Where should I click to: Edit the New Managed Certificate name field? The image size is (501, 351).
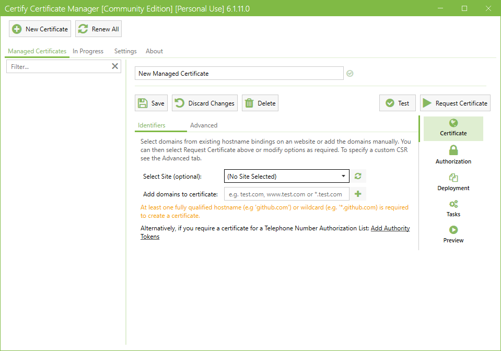239,73
